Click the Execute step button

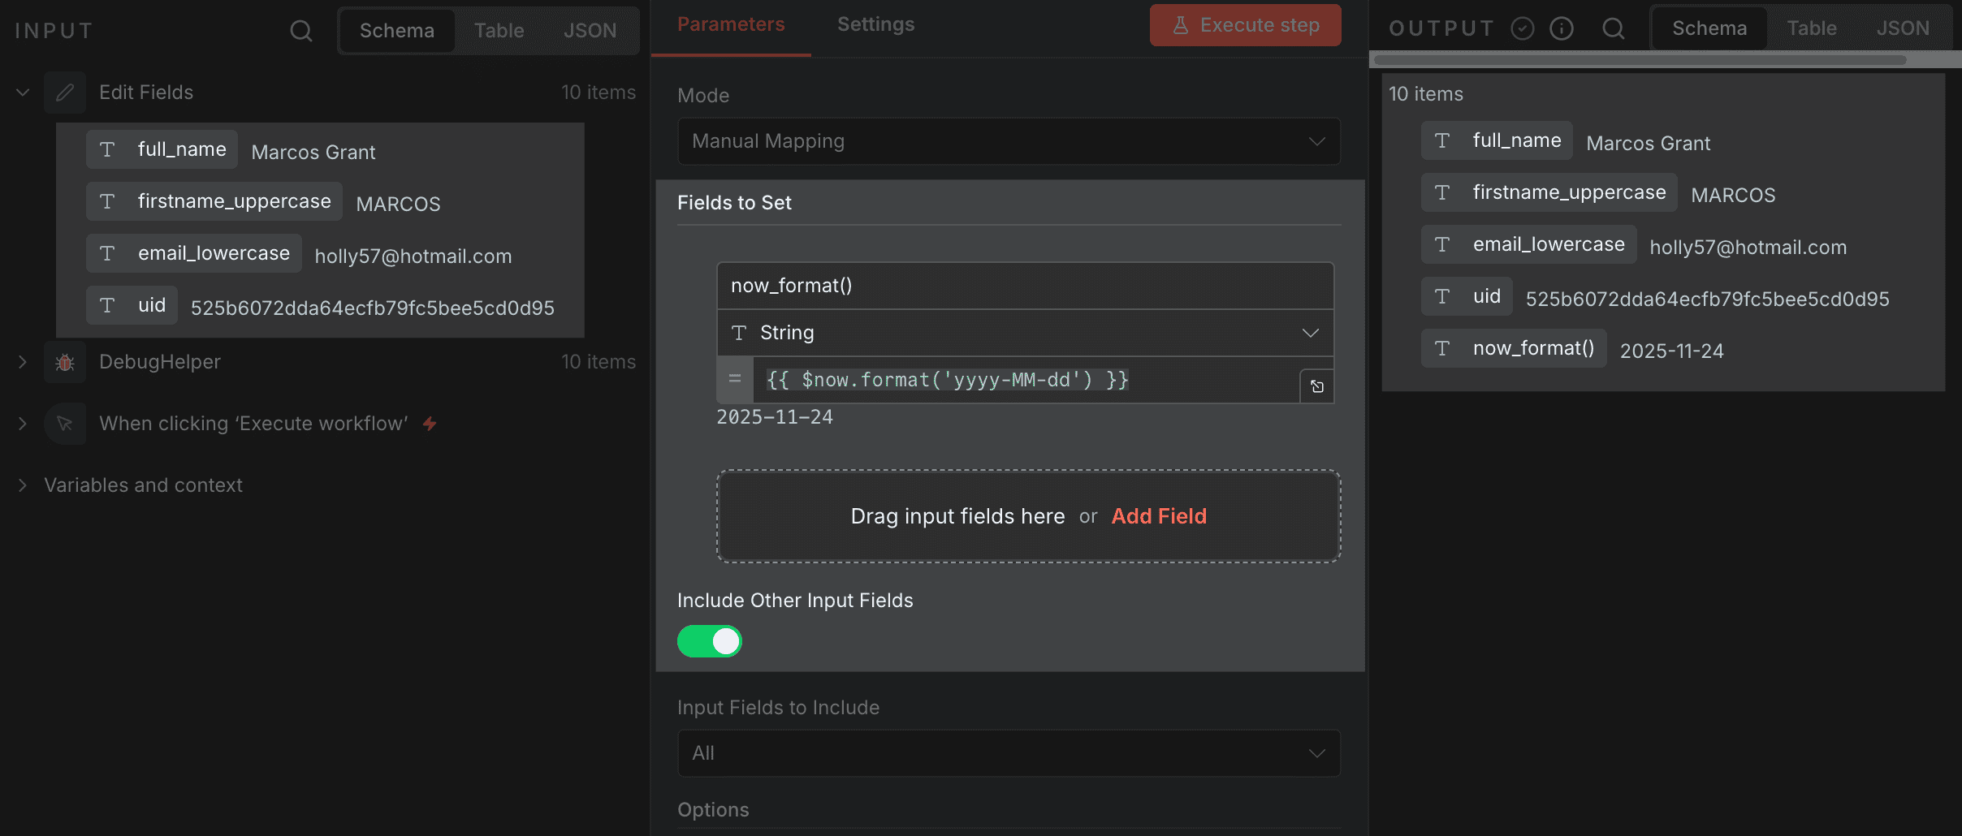click(x=1244, y=25)
